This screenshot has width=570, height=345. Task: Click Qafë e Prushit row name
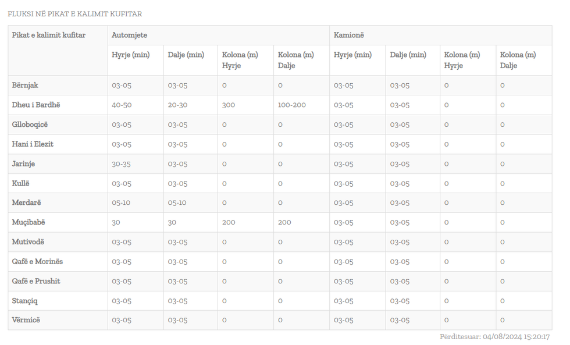point(36,281)
